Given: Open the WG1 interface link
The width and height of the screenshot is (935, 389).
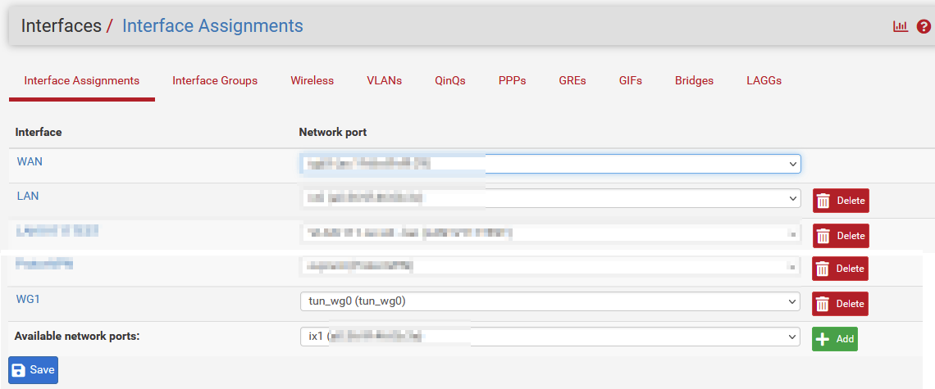Looking at the screenshot, I should click(28, 300).
